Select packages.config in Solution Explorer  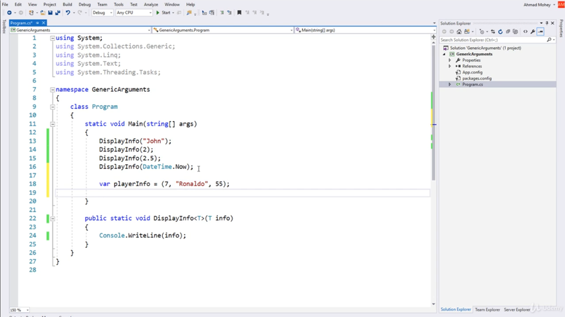pos(477,78)
